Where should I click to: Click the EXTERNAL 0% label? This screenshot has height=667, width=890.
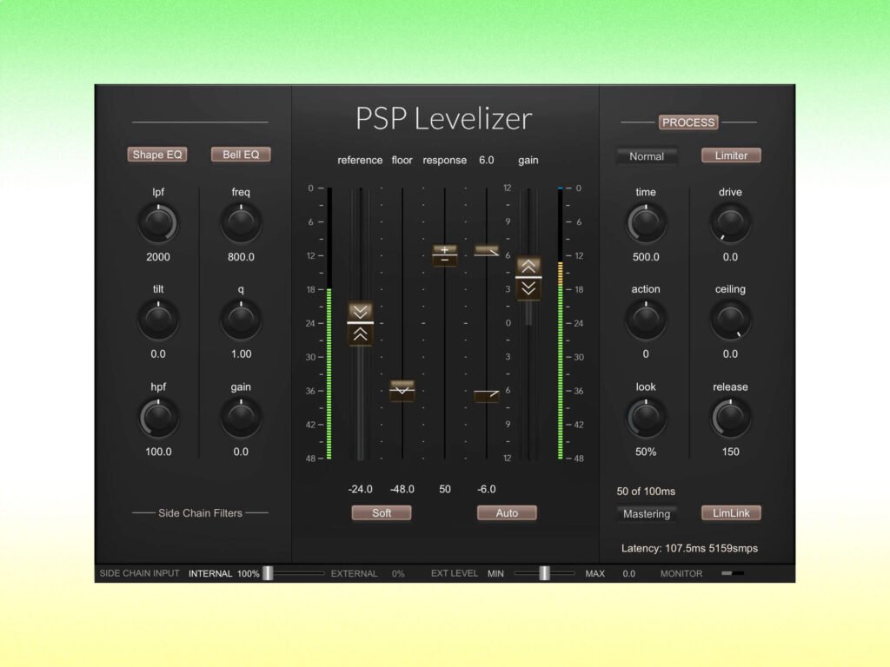[368, 573]
